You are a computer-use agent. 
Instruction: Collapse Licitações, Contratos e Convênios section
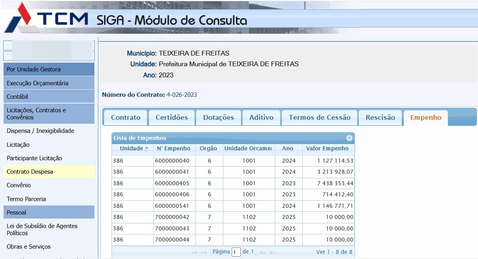tap(49, 114)
